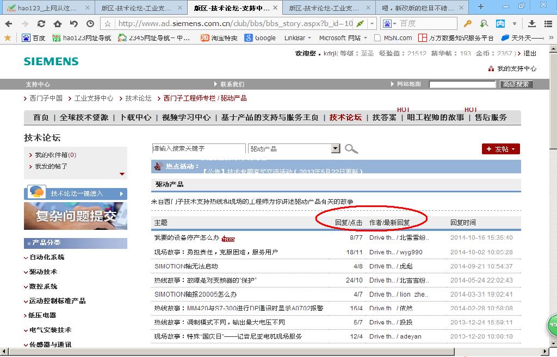Select 视频学习中心 in navigation menu
557x357 pixels.
click(x=186, y=117)
